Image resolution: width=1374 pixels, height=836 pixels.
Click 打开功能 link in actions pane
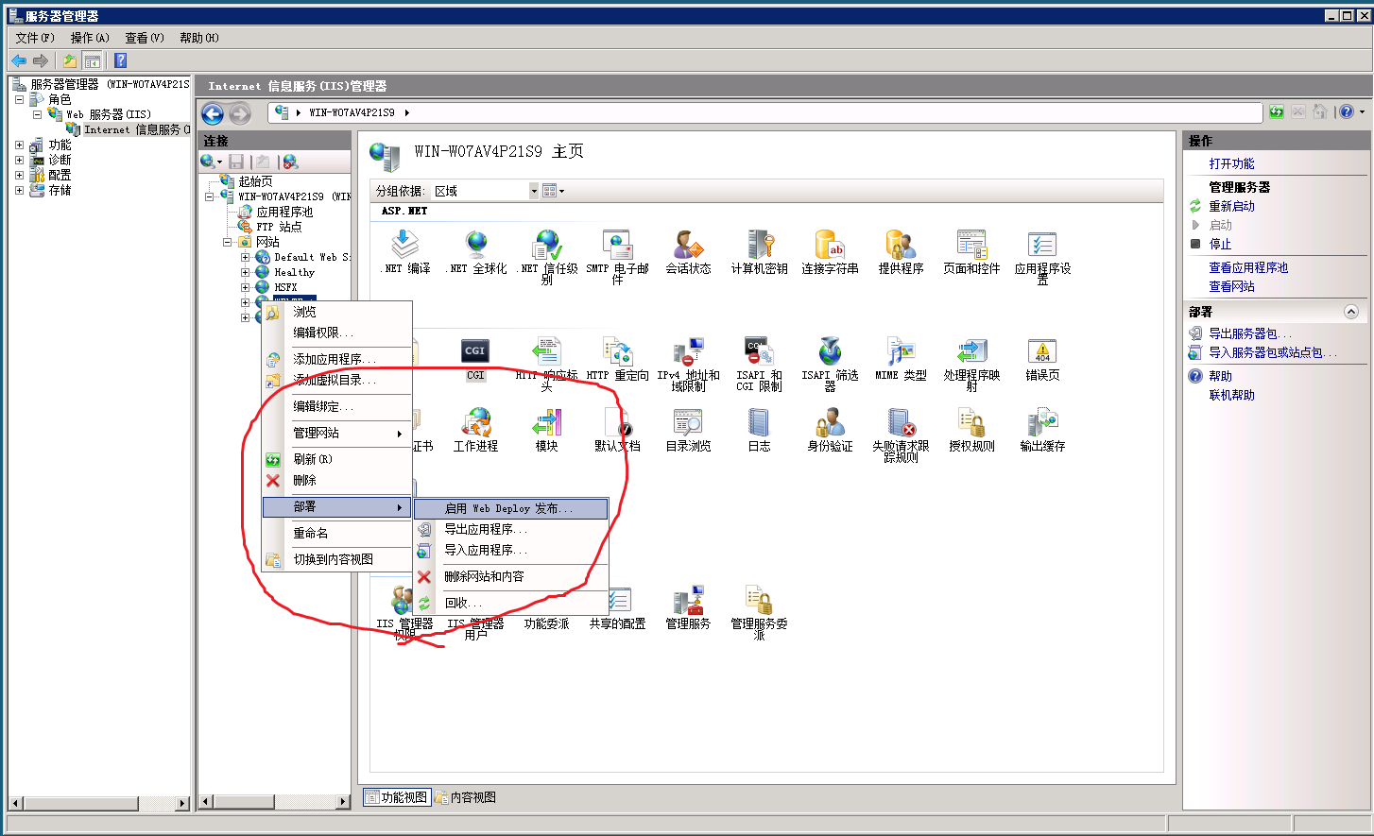tap(1231, 163)
